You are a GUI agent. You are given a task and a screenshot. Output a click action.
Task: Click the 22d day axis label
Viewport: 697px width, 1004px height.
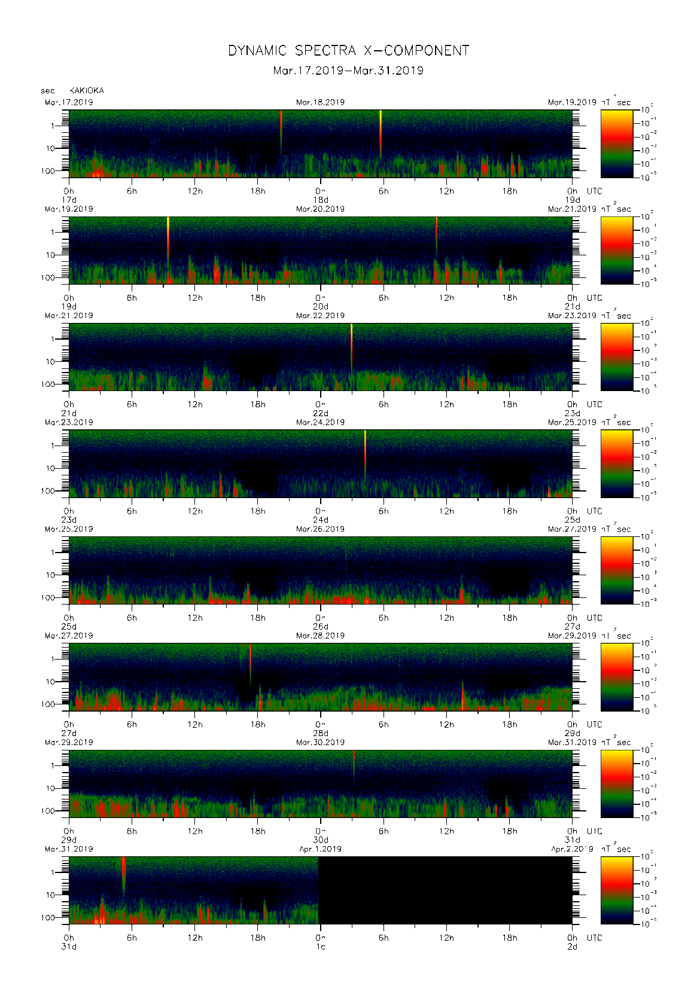coord(321,413)
